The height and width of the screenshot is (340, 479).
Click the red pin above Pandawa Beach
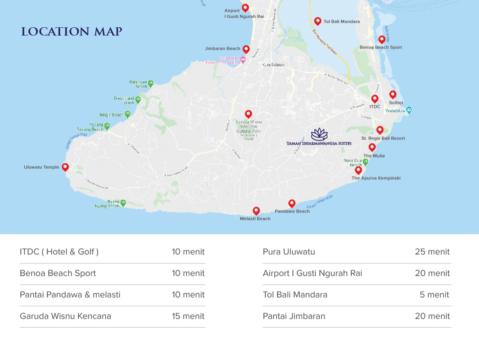pos(292,204)
